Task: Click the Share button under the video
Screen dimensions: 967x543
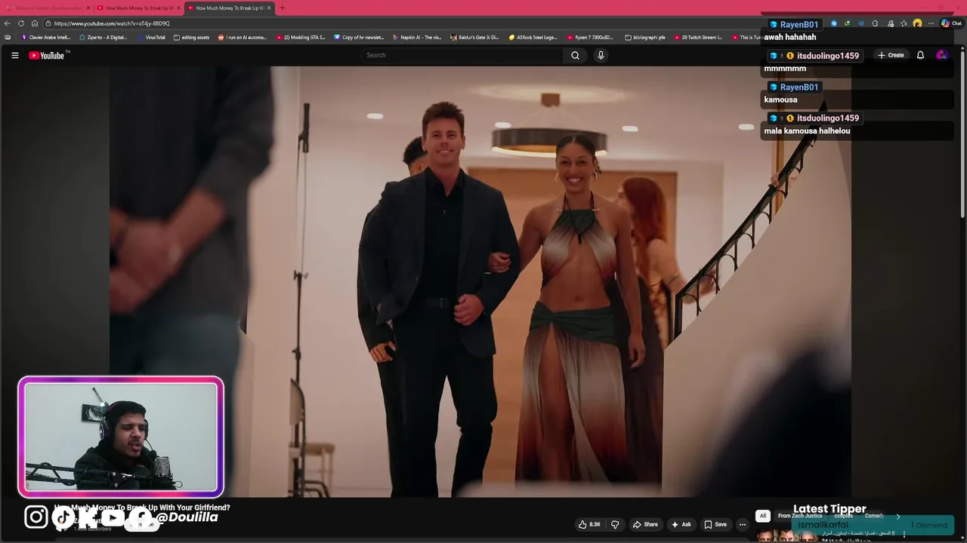Action: [644, 524]
